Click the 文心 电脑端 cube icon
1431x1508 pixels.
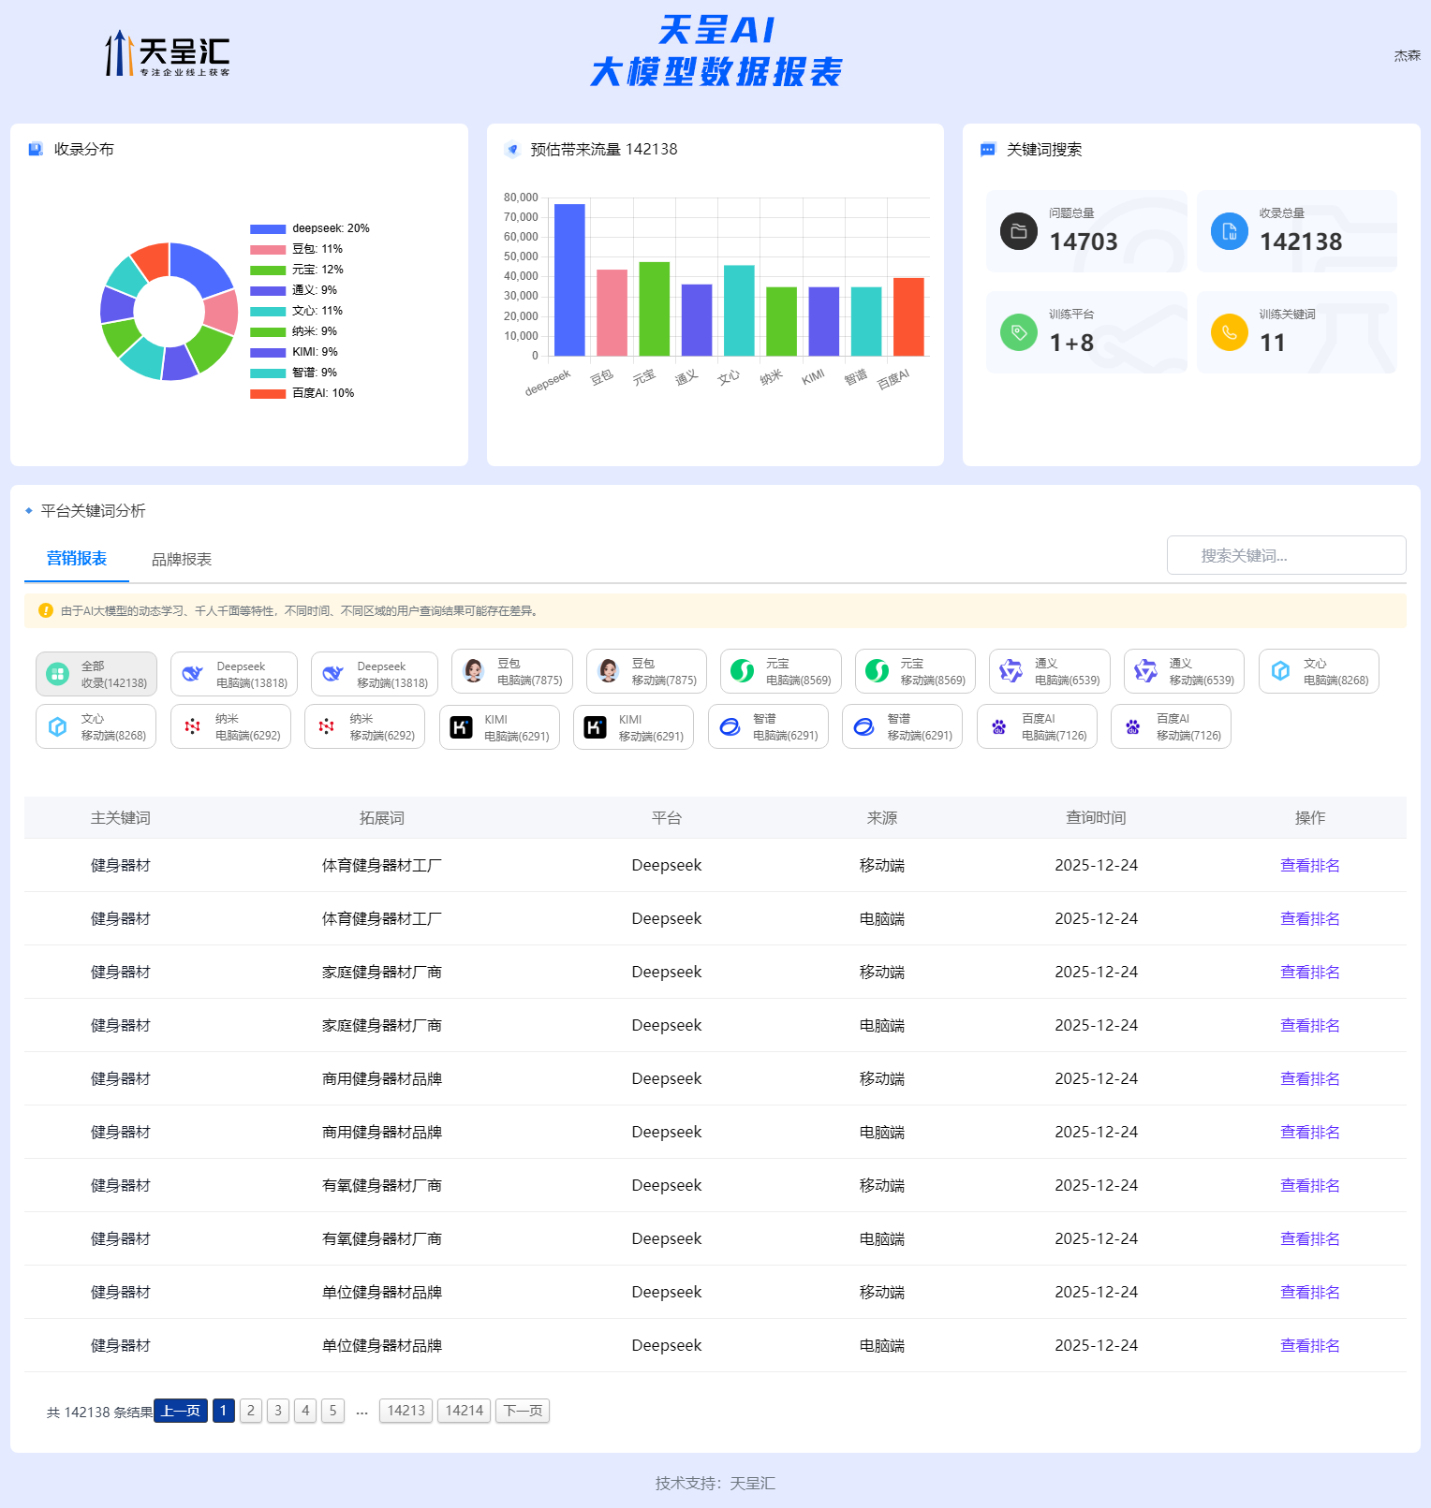[x=1281, y=671]
